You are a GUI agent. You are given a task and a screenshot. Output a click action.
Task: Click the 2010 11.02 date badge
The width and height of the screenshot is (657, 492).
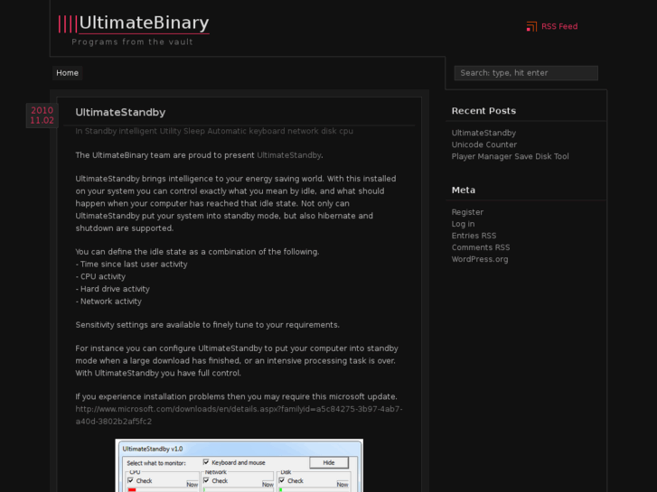point(42,116)
